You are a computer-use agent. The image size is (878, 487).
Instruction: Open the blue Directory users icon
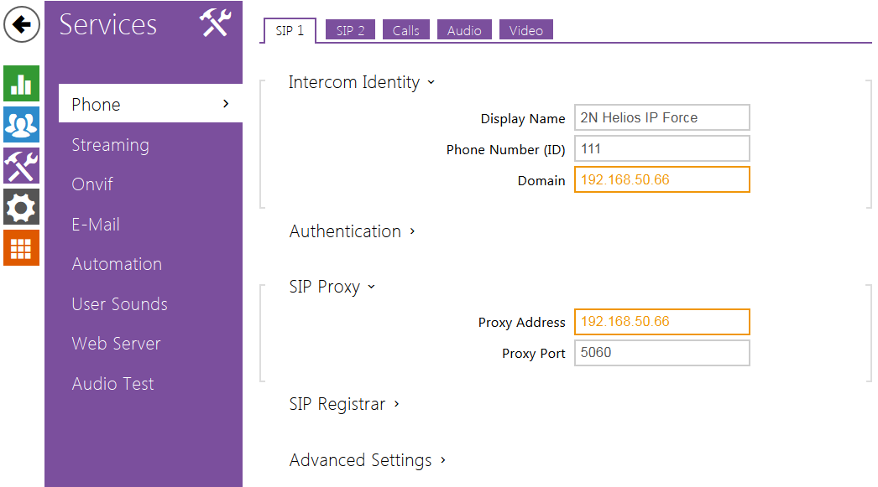pos(21,124)
